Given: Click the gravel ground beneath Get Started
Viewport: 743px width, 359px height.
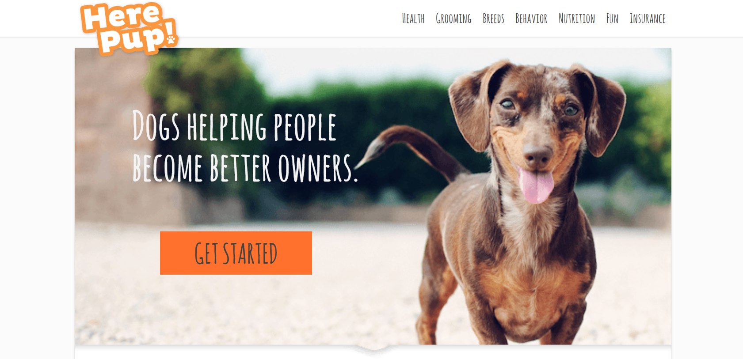Looking at the screenshot, I should 236,309.
